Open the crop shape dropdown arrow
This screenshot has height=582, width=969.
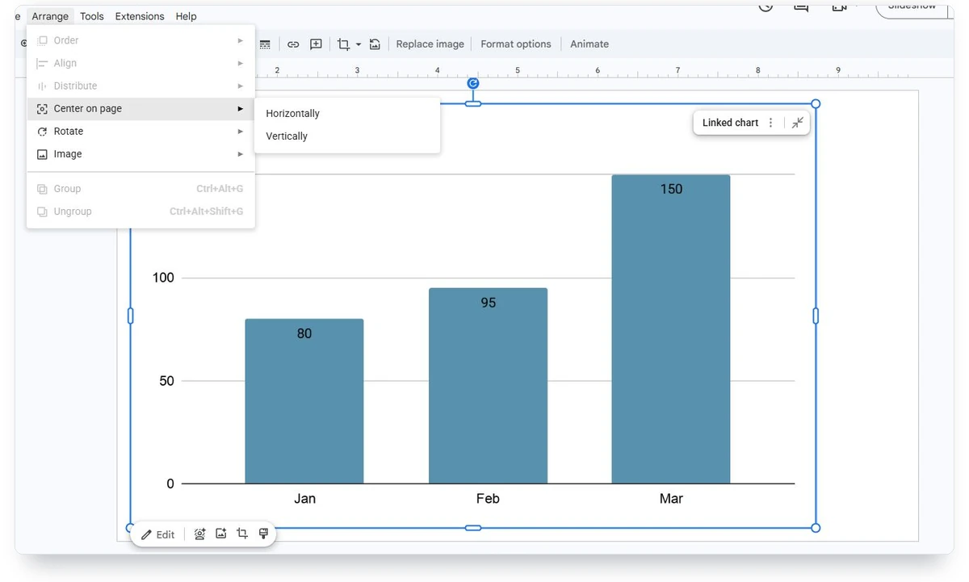359,44
